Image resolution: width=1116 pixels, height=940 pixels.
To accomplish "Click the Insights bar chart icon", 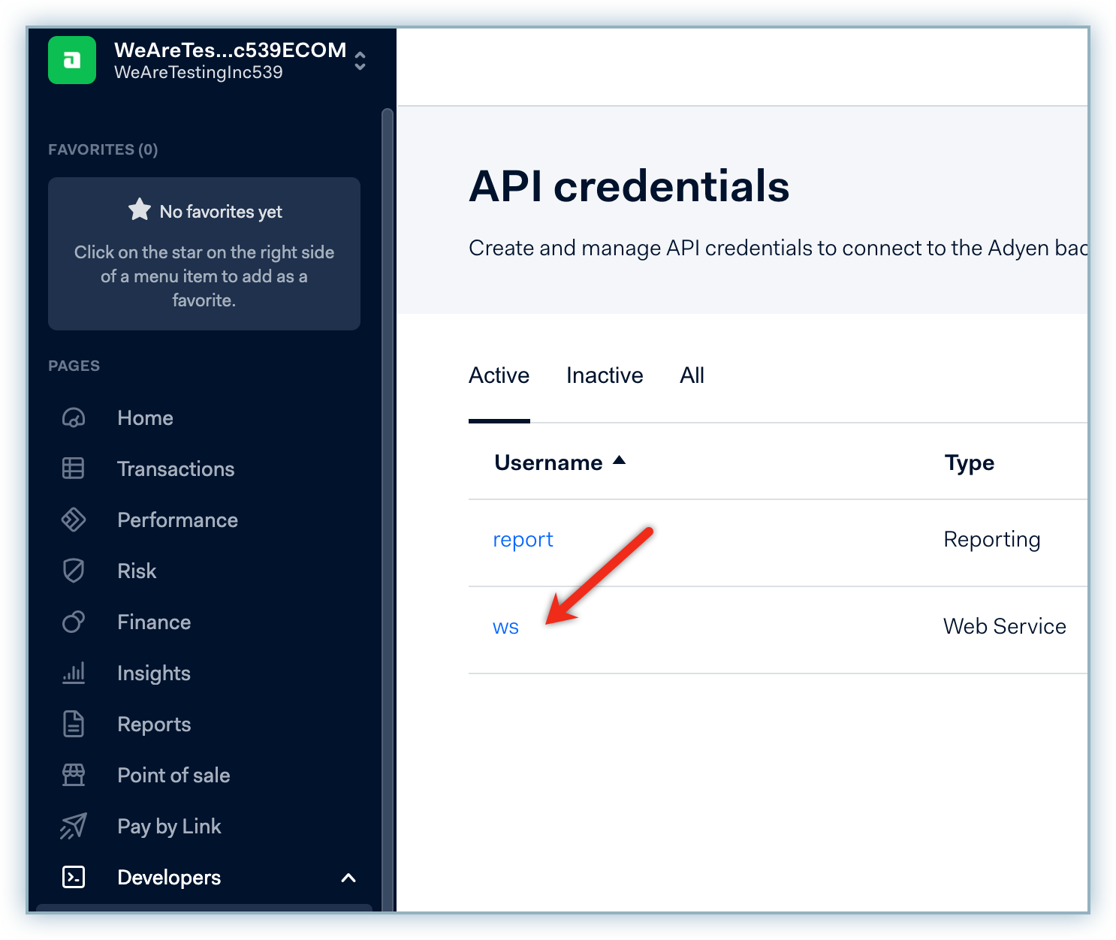I will 74,673.
